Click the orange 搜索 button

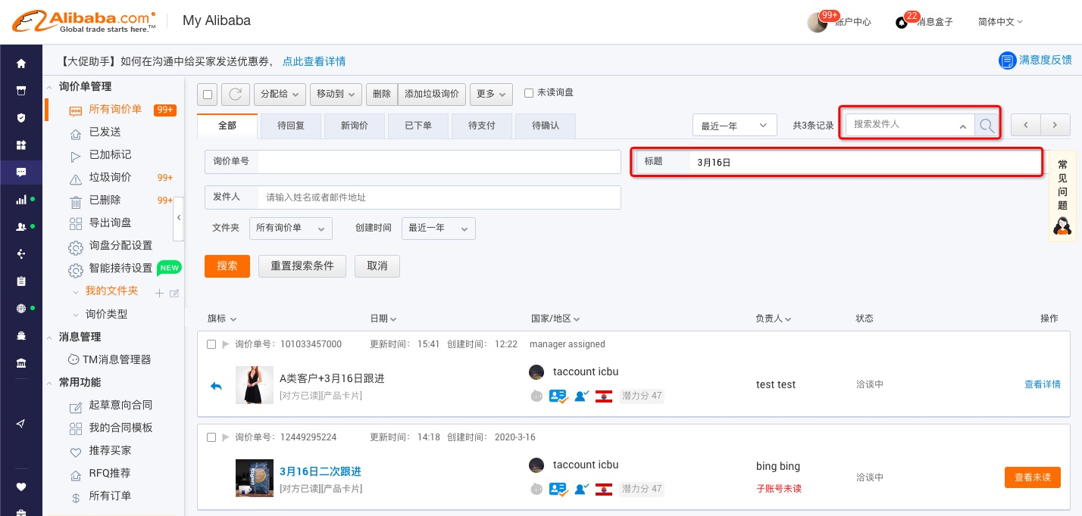point(227,266)
